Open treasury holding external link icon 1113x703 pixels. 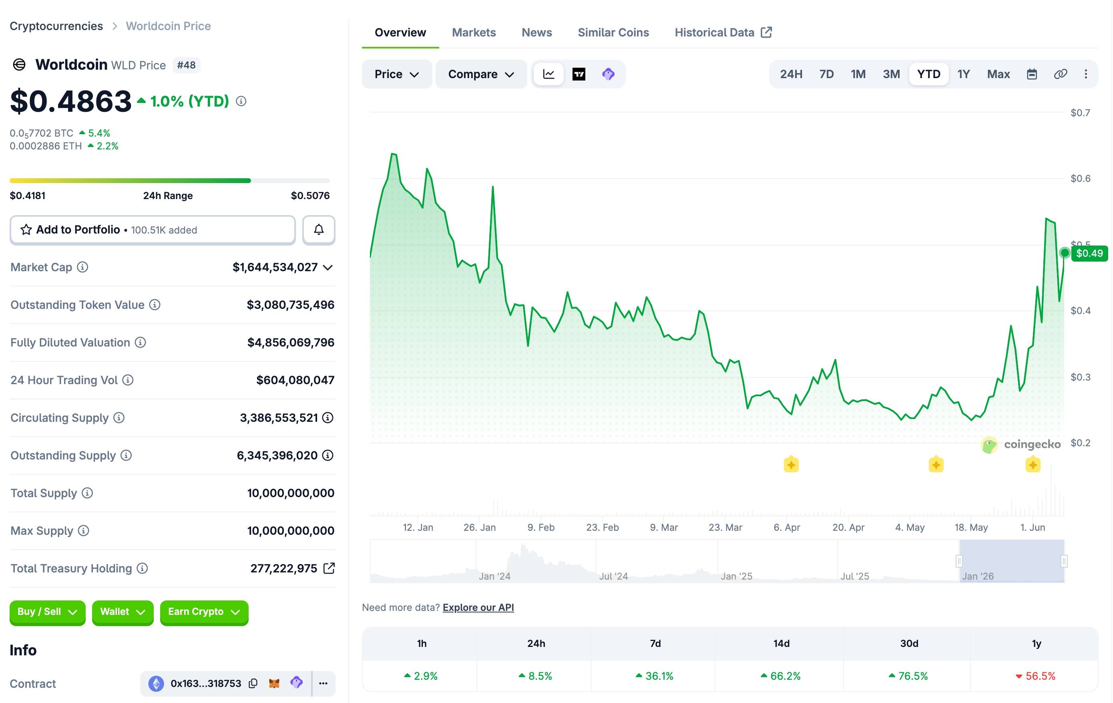tap(329, 568)
